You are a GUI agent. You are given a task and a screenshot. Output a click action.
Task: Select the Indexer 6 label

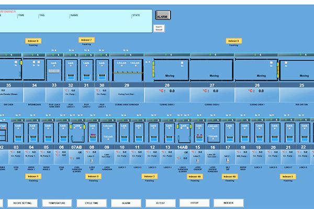point(234,41)
